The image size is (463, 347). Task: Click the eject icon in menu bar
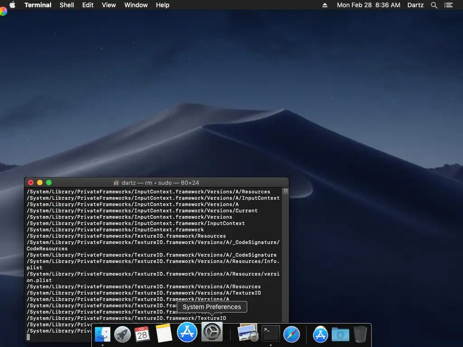click(325, 5)
